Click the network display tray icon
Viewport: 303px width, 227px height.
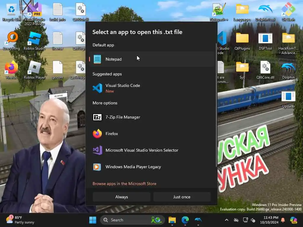[245, 220]
